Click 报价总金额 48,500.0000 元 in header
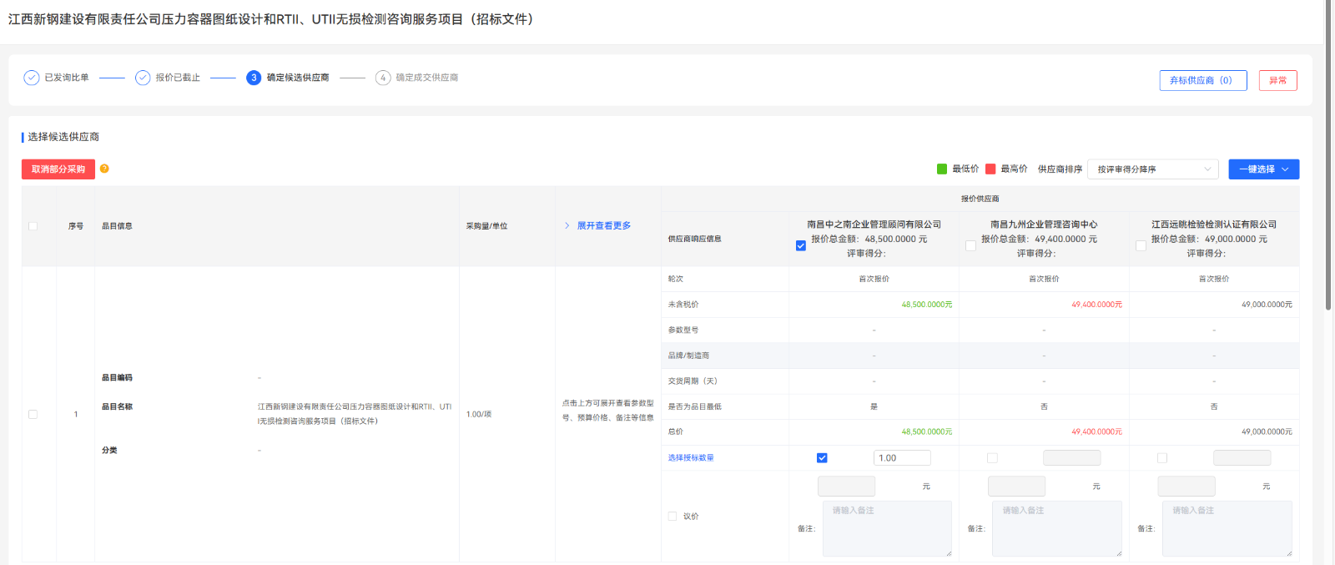 point(869,239)
